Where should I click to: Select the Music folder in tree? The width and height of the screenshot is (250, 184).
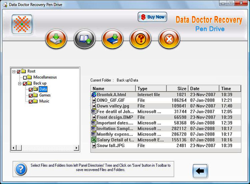[x=44, y=101]
